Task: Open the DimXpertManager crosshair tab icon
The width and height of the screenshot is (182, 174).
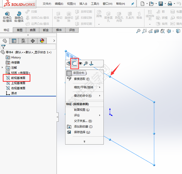Action: point(33,41)
